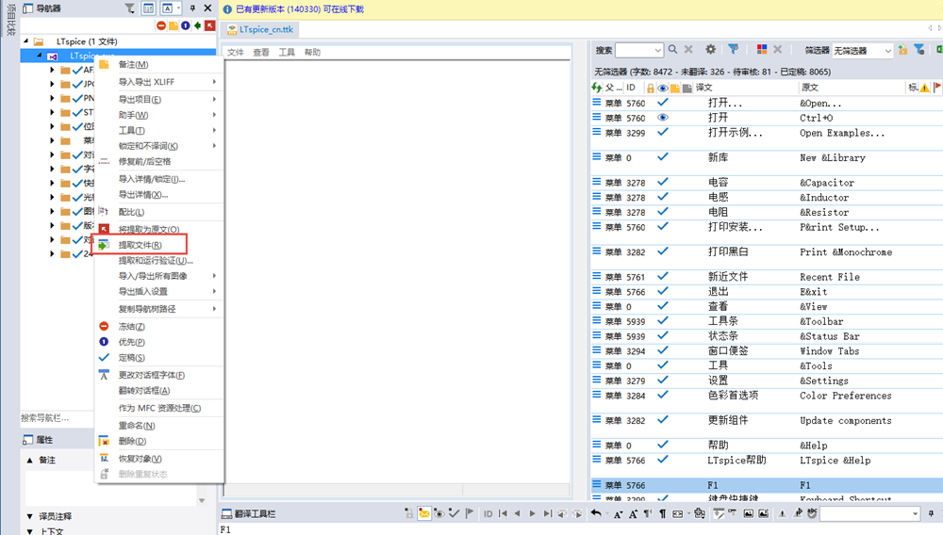Image resolution: width=943 pixels, height=535 pixels.
Task: Click the eye column header icon
Action: click(663, 89)
